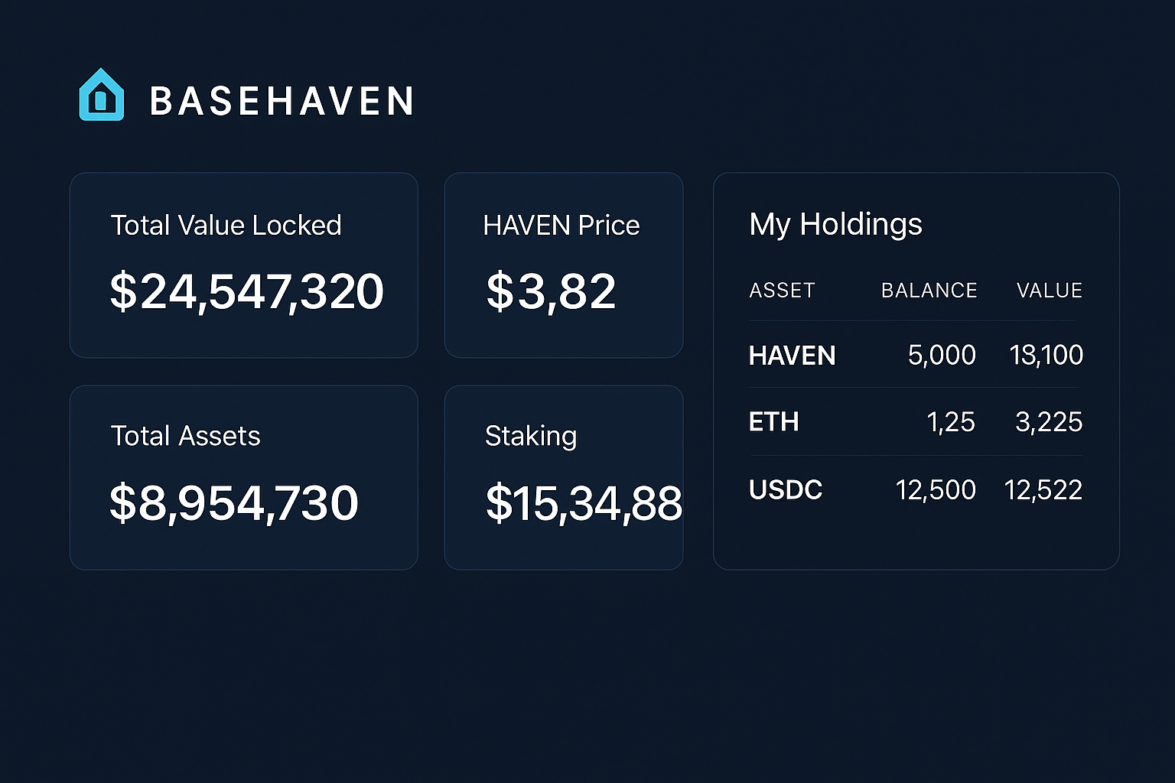Screen dimensions: 1175x783
Task: Click the My Holdings panel title
Action: coord(835,225)
